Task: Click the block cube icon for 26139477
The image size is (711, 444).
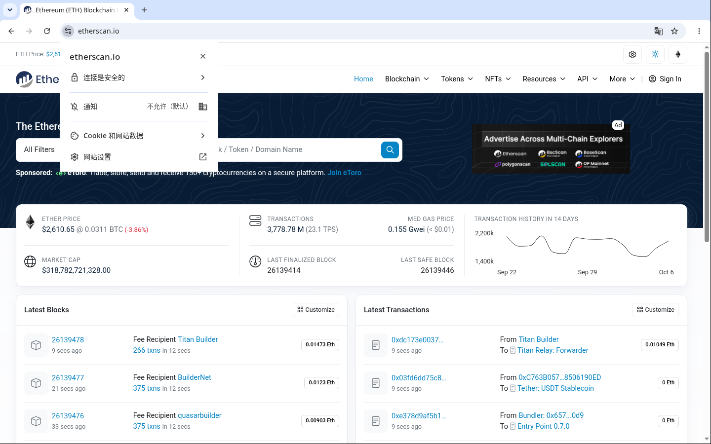Action: tap(36, 383)
